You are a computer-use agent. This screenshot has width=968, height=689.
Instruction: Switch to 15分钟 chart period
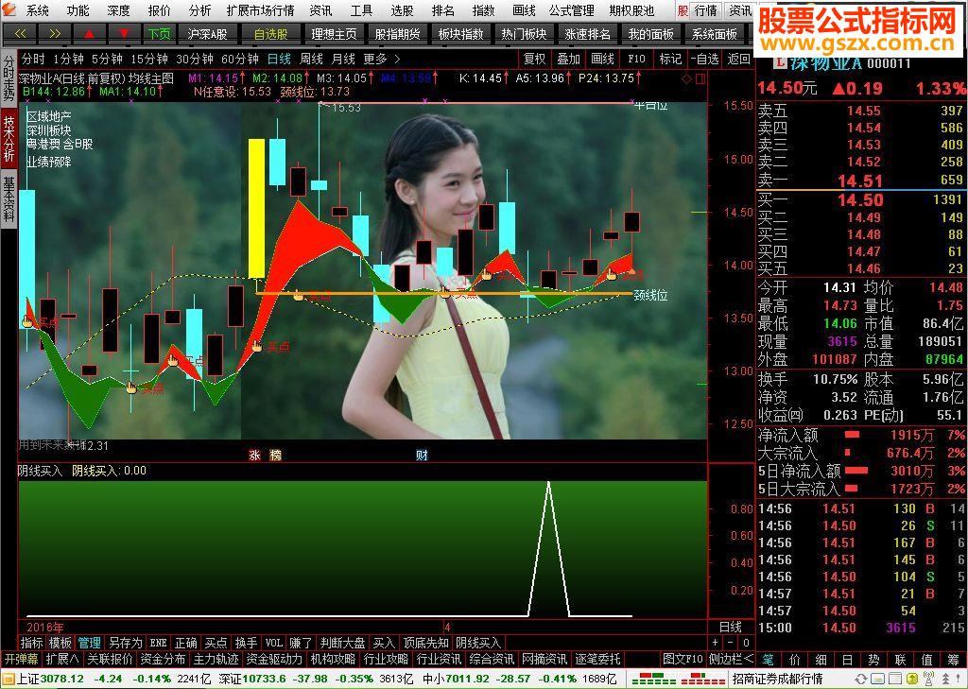148,59
